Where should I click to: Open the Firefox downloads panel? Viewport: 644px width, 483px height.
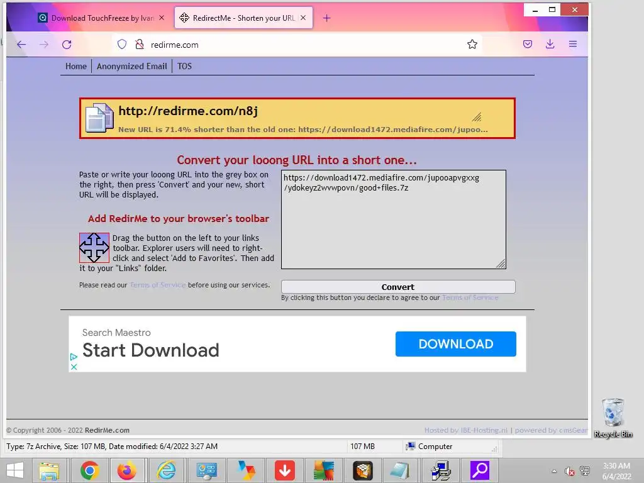550,45
